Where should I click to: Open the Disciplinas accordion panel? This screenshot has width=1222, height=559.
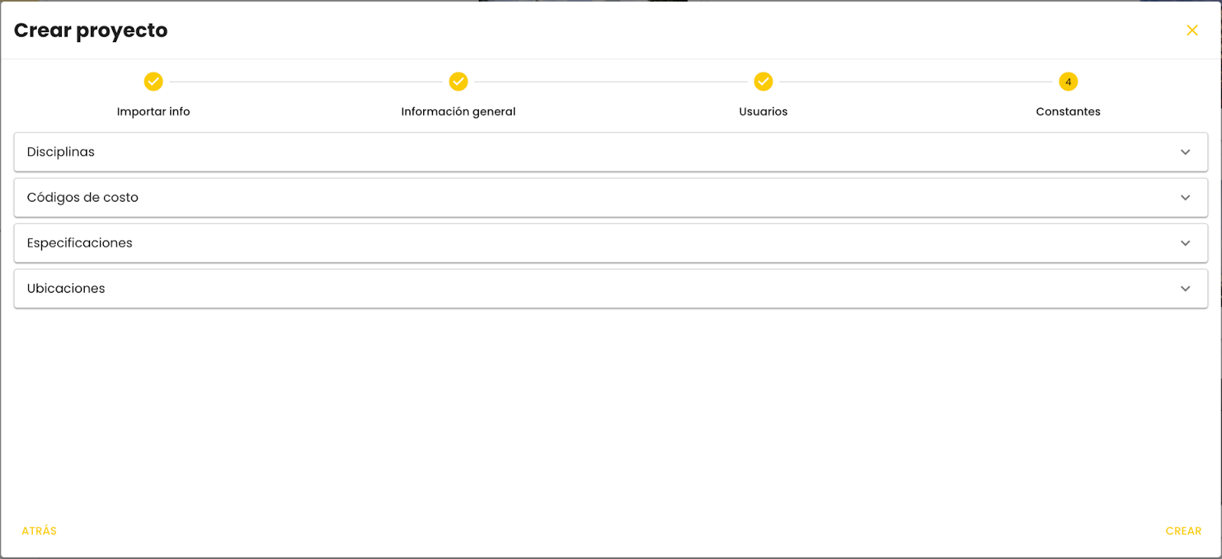pos(611,152)
